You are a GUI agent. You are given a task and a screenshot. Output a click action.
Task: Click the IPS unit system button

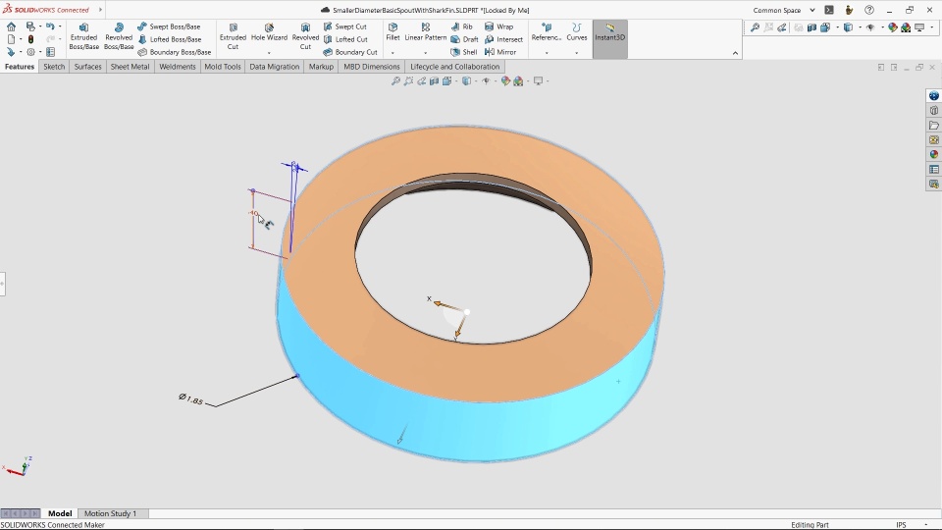(x=901, y=525)
